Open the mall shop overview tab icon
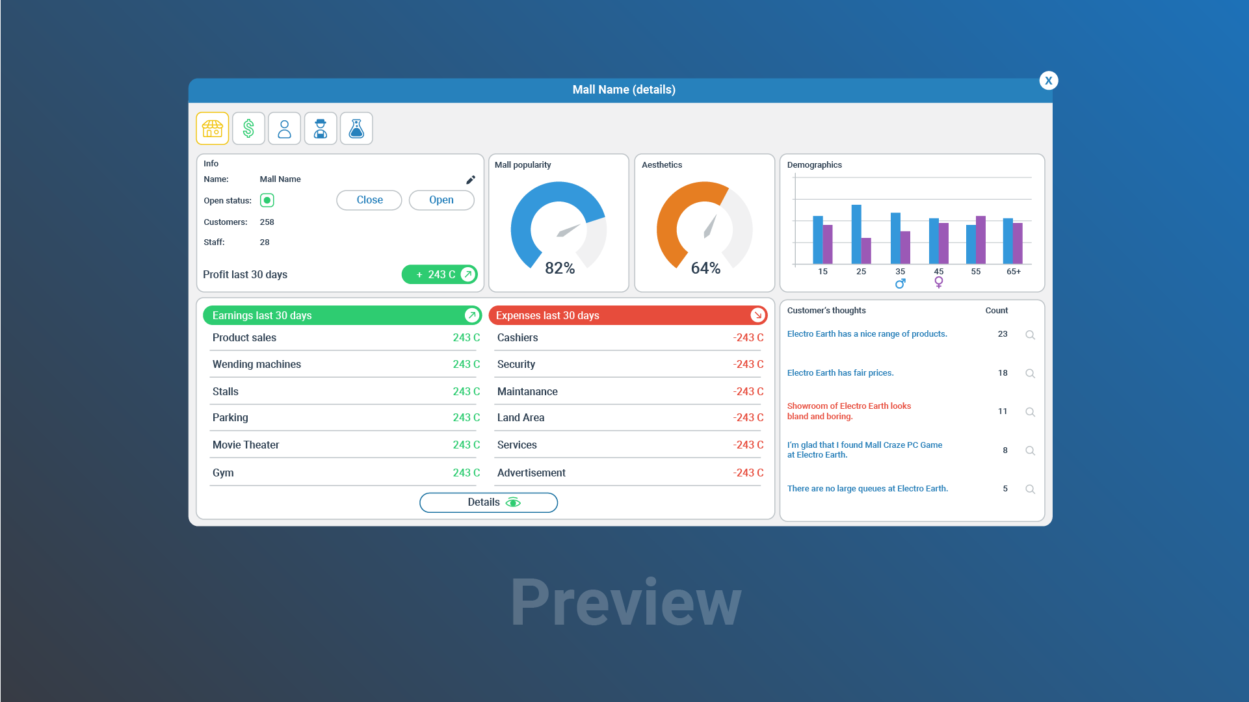 pos(213,128)
